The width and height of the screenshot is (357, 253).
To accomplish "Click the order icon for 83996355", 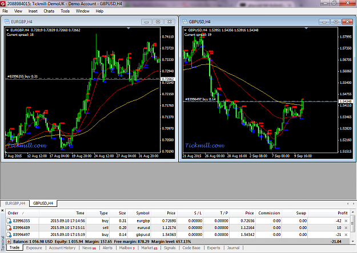I will click(9, 221).
